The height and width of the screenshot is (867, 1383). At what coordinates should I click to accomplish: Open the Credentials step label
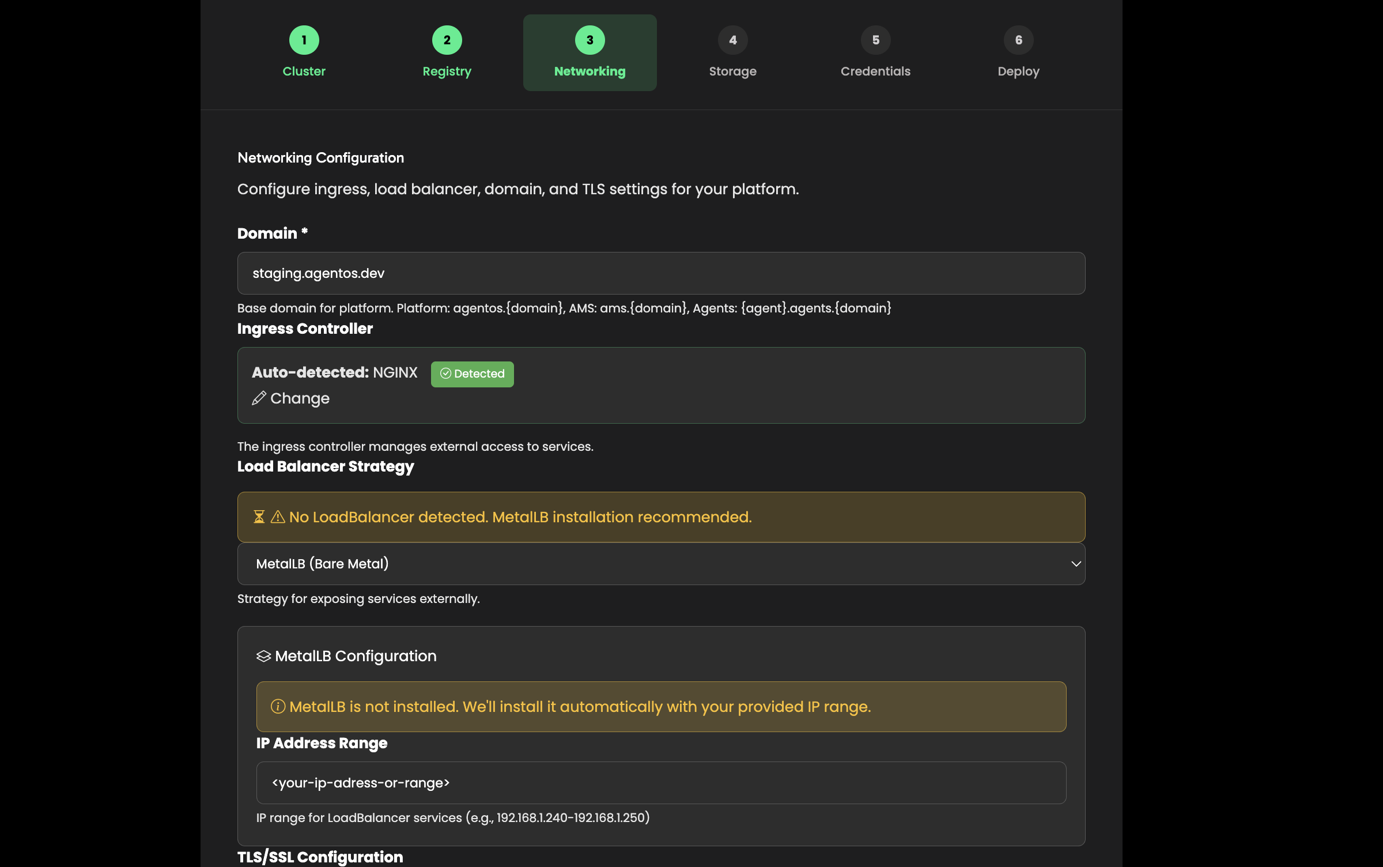pyautogui.click(x=875, y=71)
